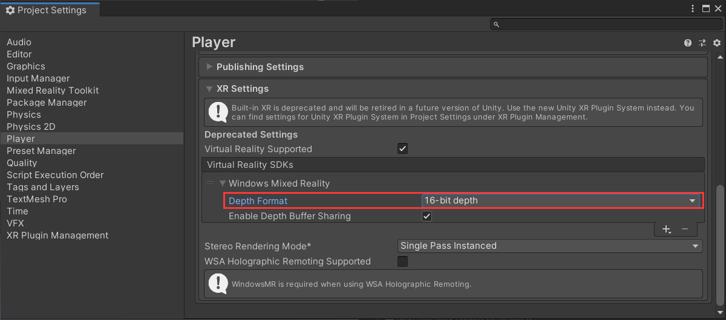Image resolution: width=726 pixels, height=320 pixels.
Task: Open the Stereo Rendering Mode dropdown
Action: click(x=549, y=246)
